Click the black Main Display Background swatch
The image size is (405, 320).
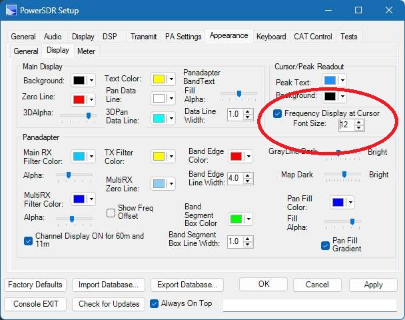[79, 81]
